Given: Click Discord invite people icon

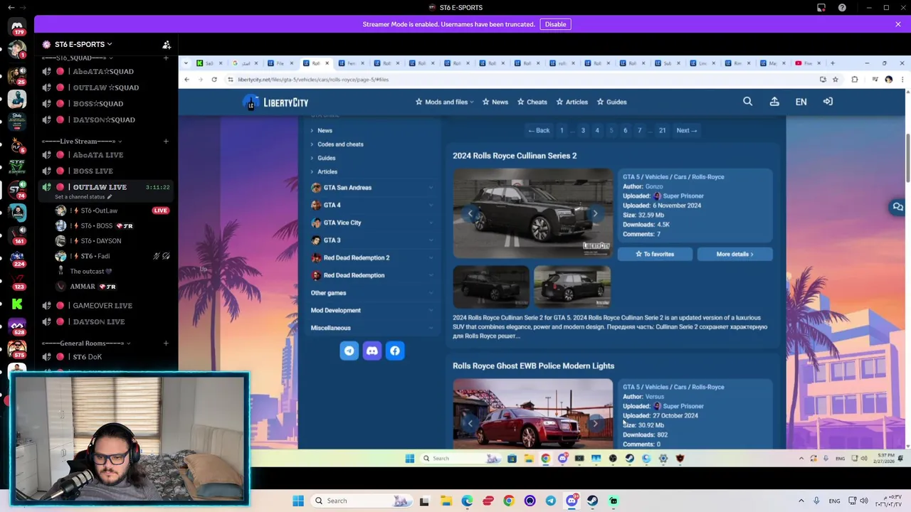Looking at the screenshot, I should coord(167,44).
